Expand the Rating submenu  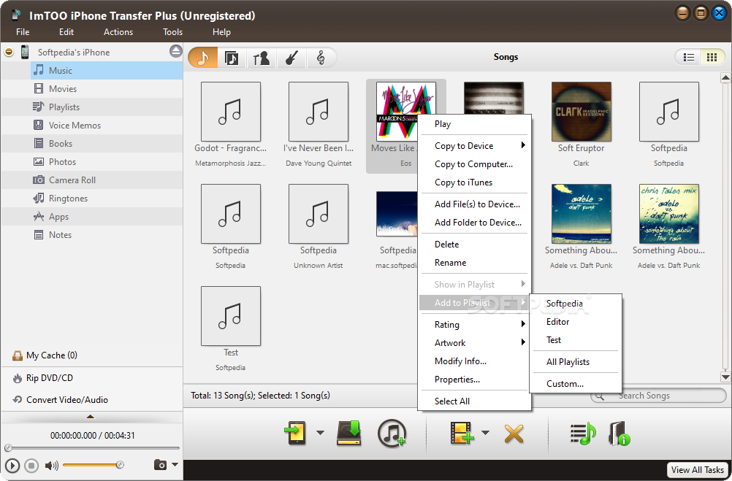click(474, 325)
